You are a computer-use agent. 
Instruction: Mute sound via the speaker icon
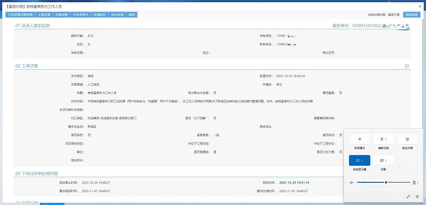pyautogui.click(x=352, y=182)
